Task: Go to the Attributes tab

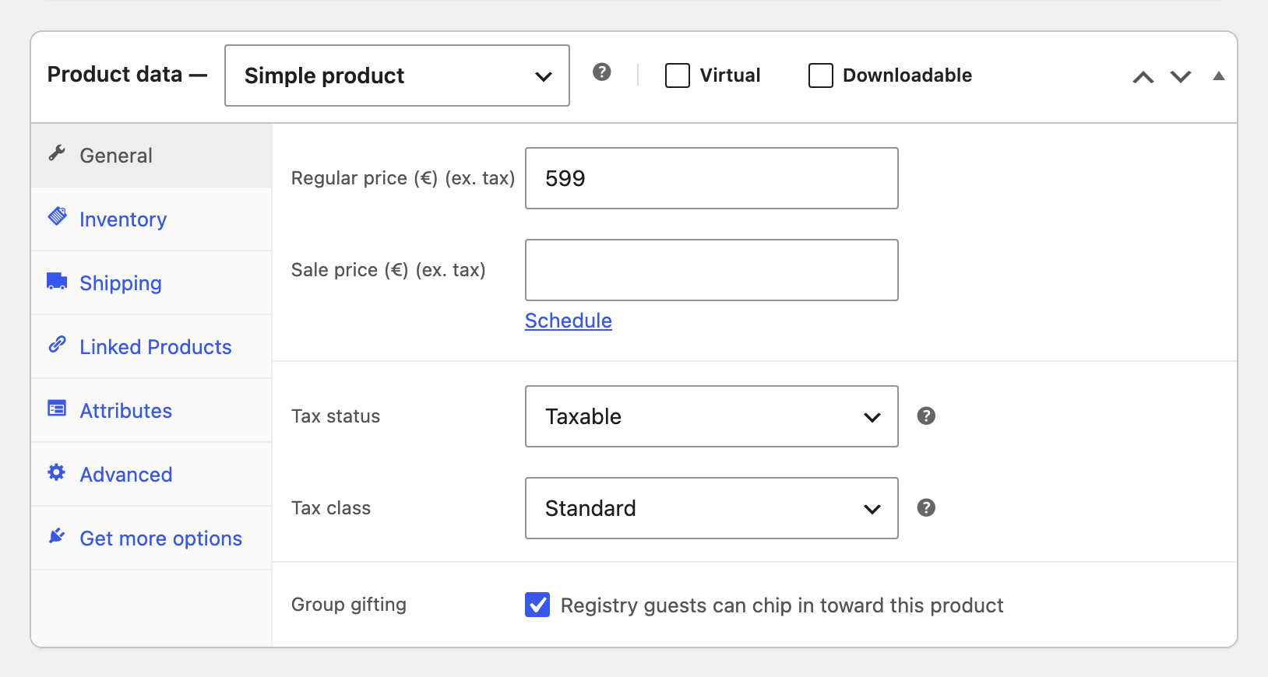Action: 151,411
